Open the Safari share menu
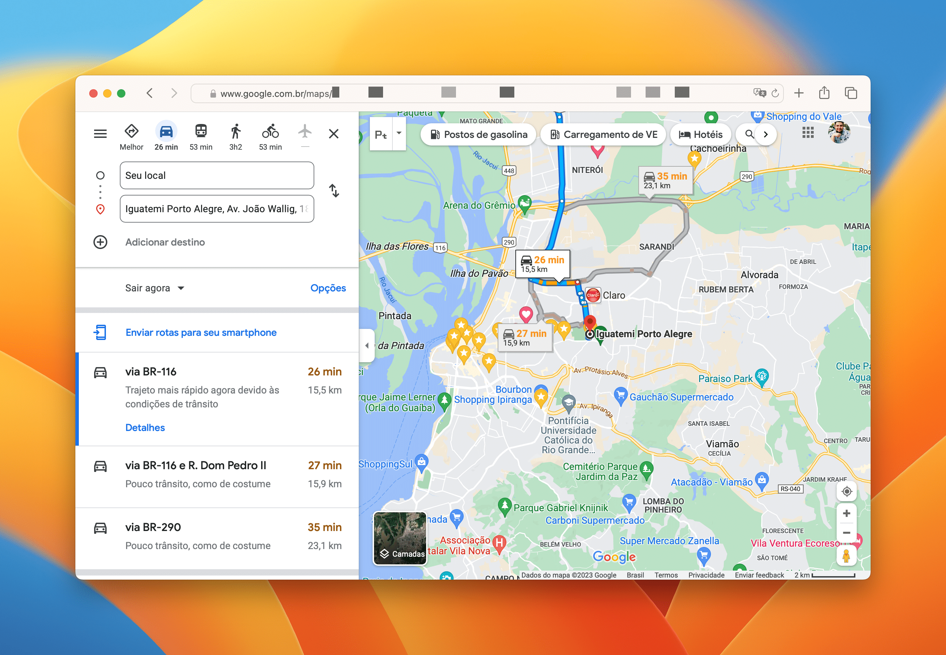946x655 pixels. click(824, 93)
